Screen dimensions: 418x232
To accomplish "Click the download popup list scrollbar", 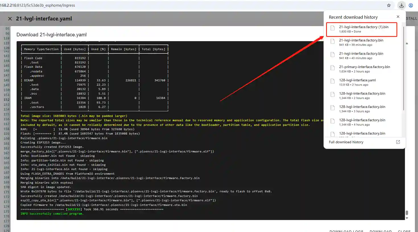I will 403,68.
